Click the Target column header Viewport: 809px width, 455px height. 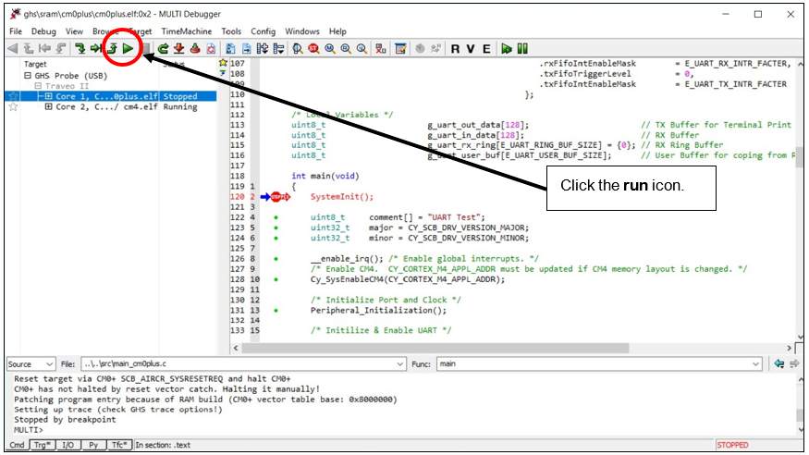(x=35, y=64)
